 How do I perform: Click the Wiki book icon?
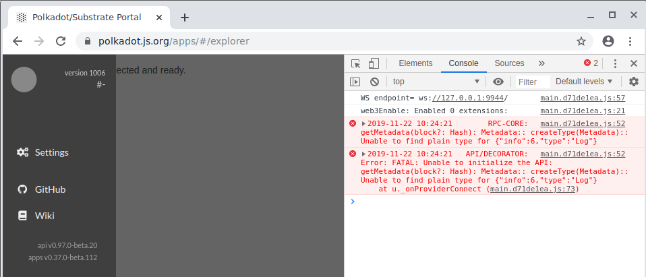pos(22,216)
